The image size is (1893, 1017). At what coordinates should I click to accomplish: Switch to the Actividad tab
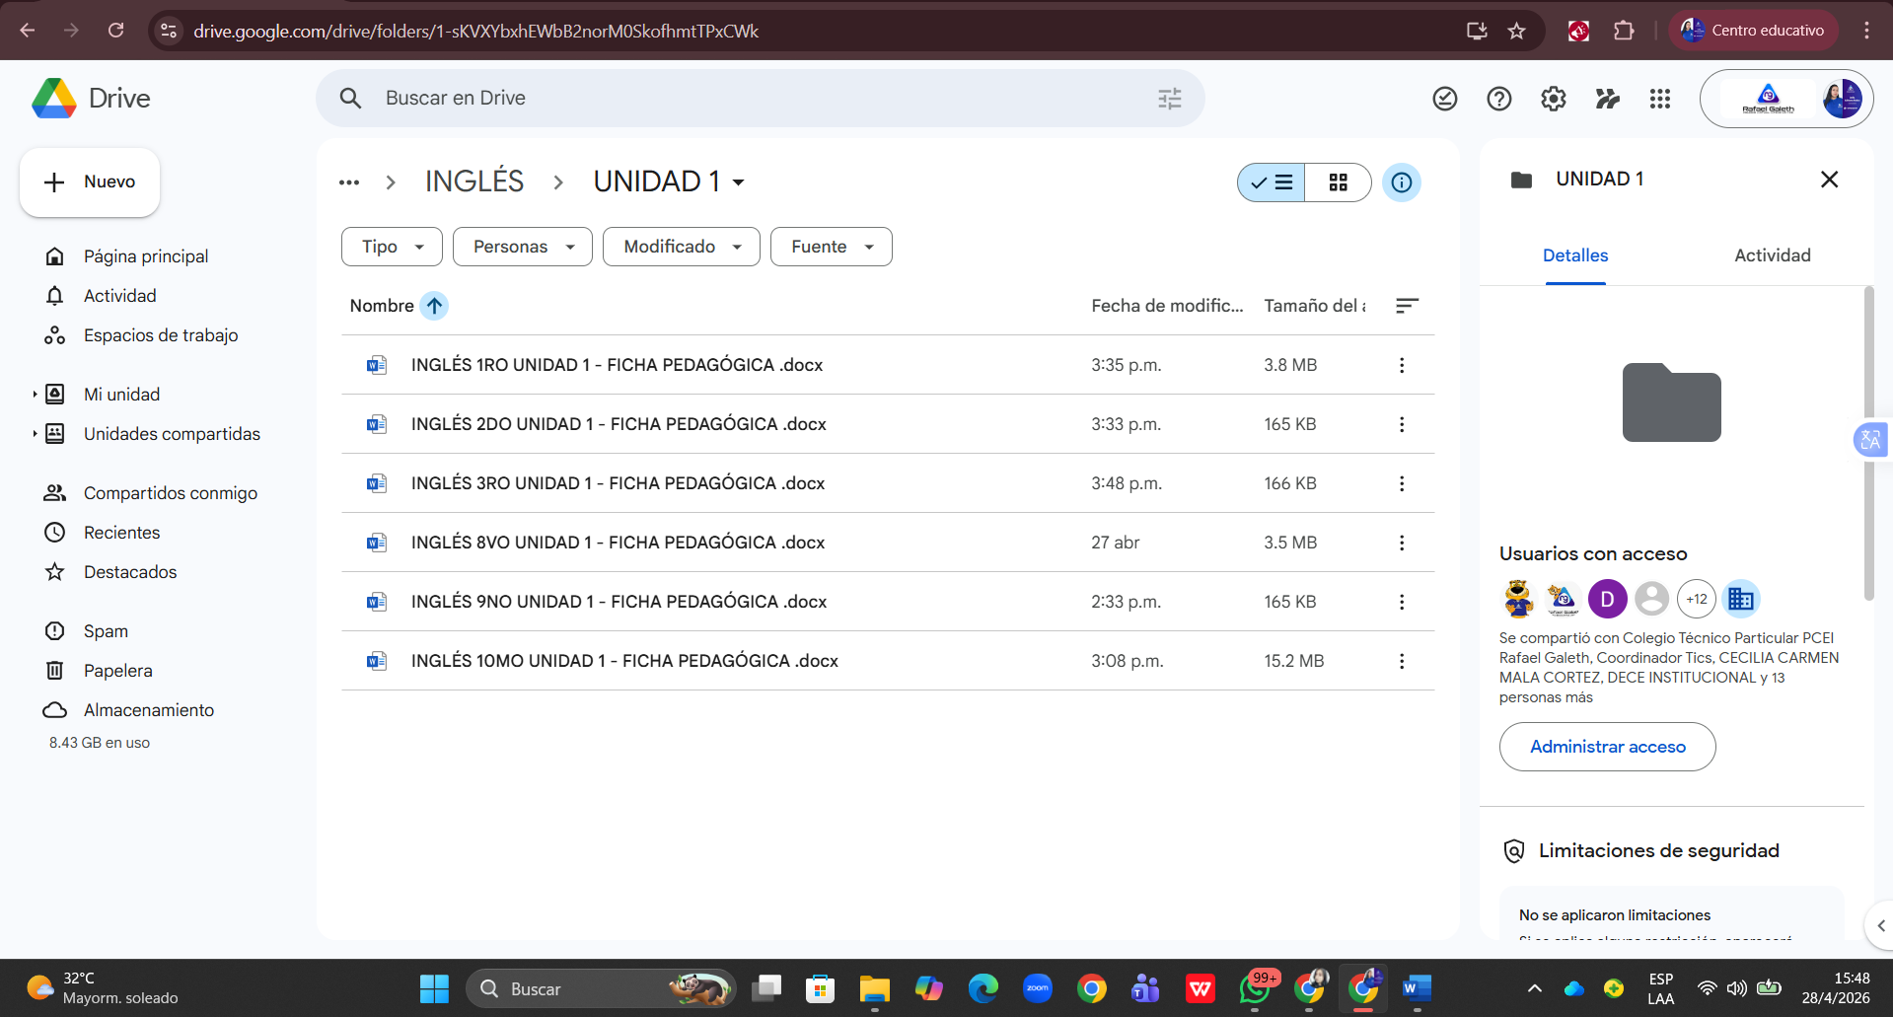tap(1772, 255)
